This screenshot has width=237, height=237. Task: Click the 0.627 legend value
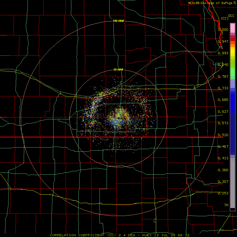[223, 112]
